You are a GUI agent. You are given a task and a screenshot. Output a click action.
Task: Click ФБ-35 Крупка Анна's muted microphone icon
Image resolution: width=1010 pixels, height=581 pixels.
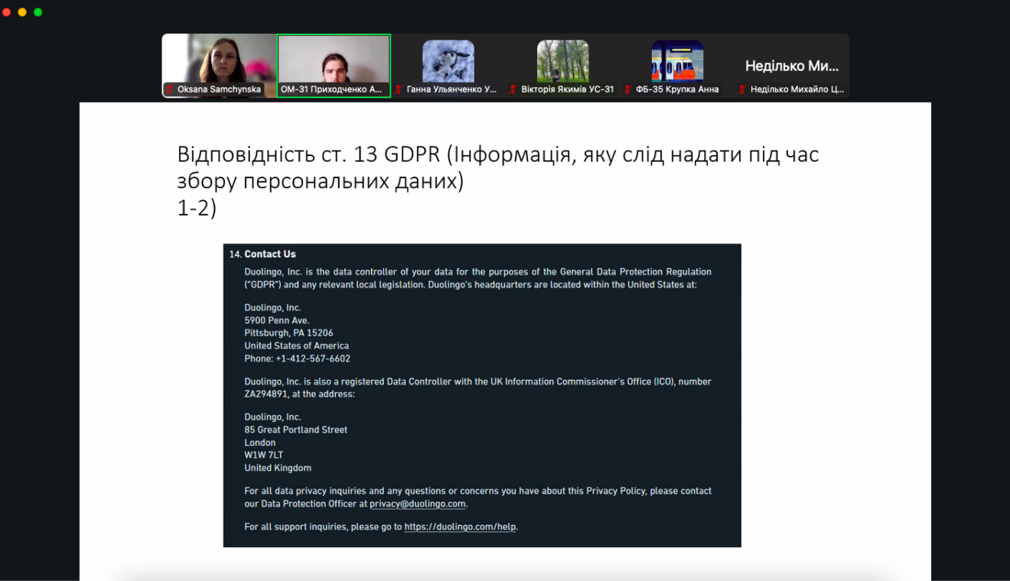click(x=627, y=89)
